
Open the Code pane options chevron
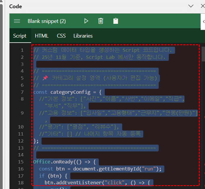coord(191,6)
